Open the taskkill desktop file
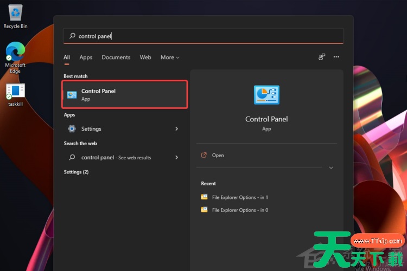The width and height of the screenshot is (407, 271). coord(15,95)
